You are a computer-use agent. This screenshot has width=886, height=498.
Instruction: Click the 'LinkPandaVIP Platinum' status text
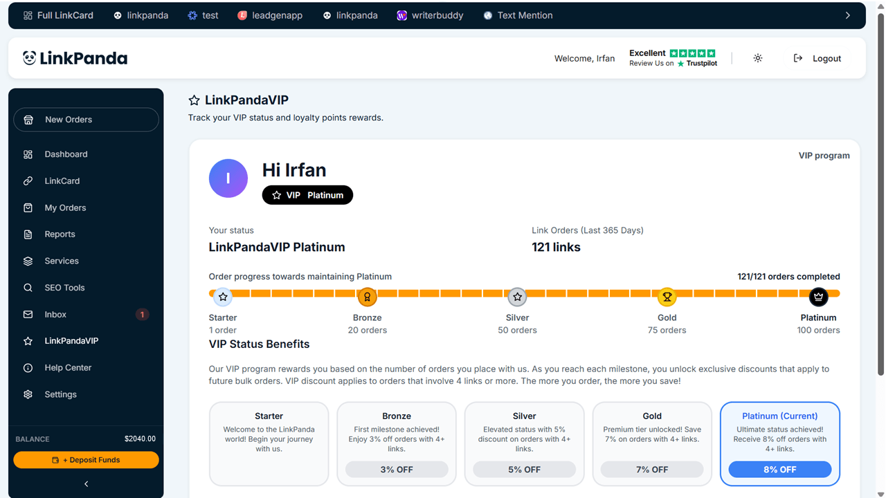(277, 247)
